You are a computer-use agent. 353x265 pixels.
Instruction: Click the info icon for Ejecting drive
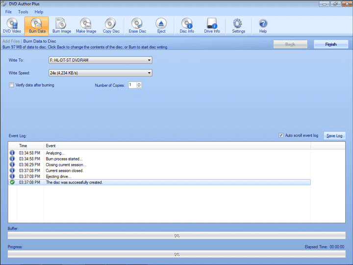(x=12, y=176)
